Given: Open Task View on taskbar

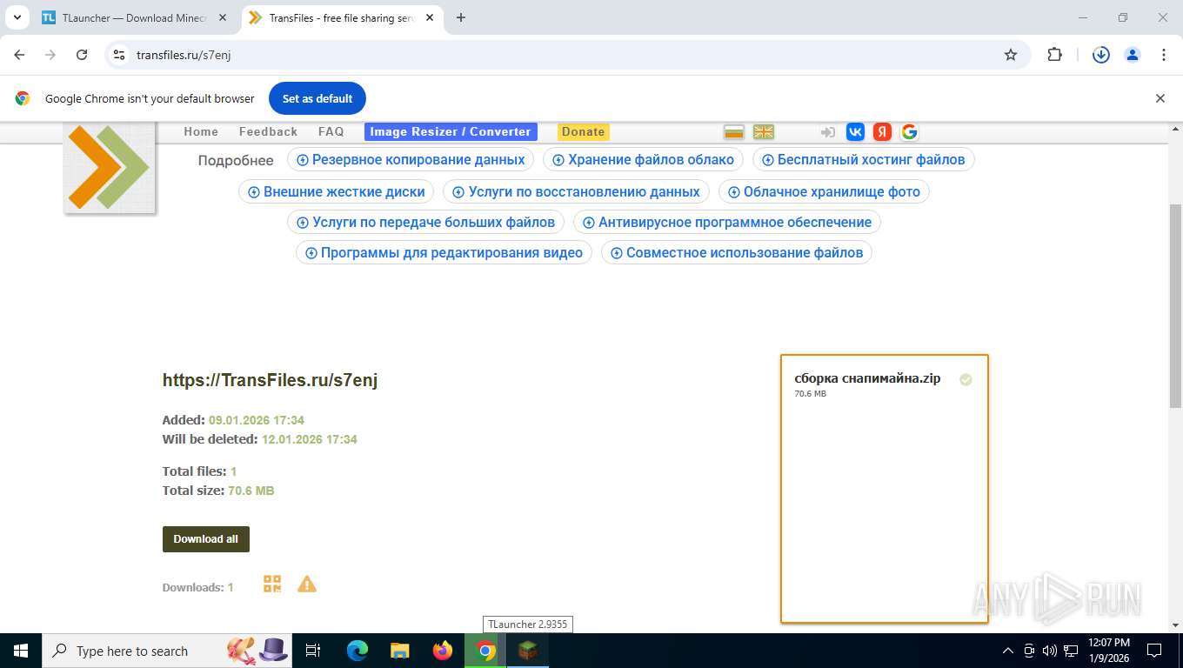Looking at the screenshot, I should pos(314,651).
